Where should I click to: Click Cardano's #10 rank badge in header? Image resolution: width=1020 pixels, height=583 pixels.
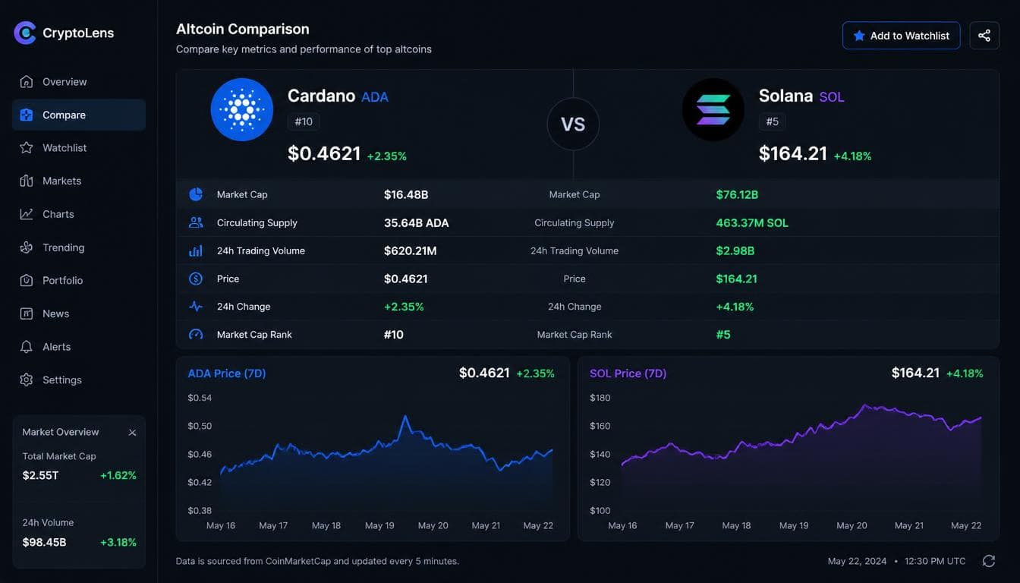coord(304,121)
